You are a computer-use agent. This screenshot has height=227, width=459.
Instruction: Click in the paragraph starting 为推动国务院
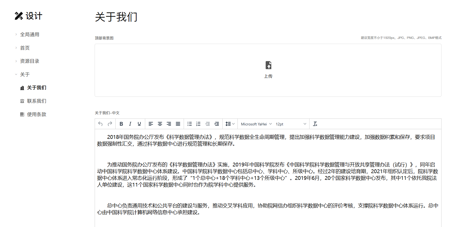[x=268, y=175]
